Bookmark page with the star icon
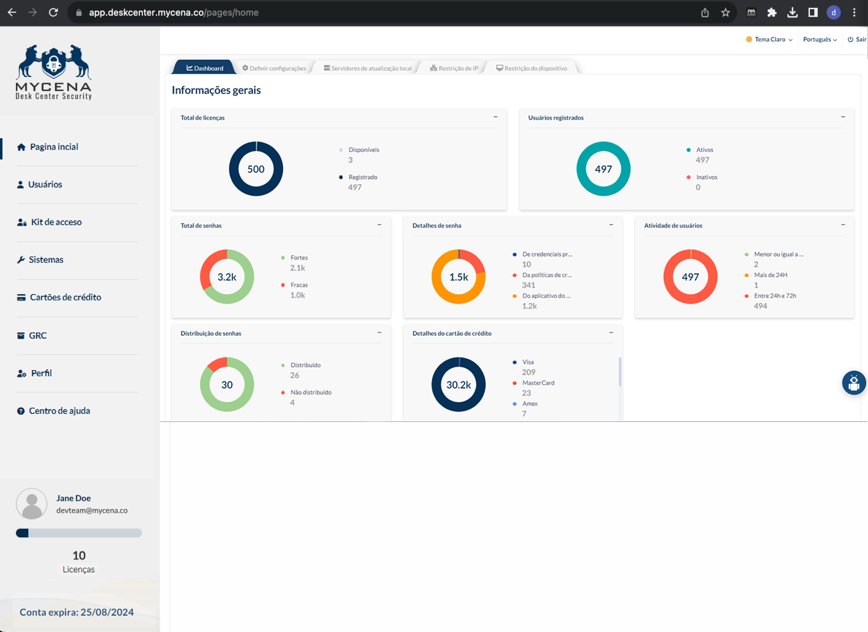The height and width of the screenshot is (632, 868). tap(726, 12)
